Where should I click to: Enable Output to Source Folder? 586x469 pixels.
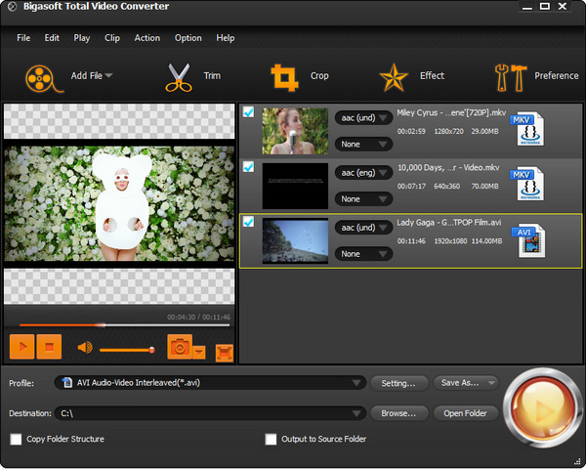click(x=271, y=439)
